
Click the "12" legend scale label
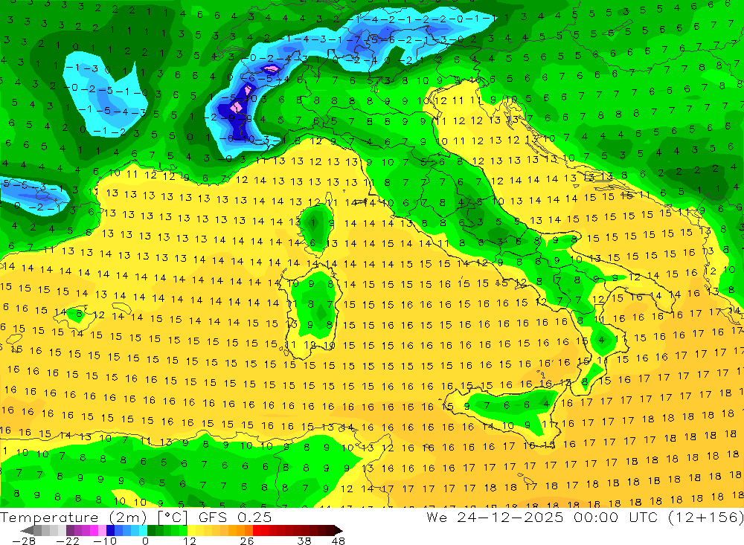pos(189,541)
